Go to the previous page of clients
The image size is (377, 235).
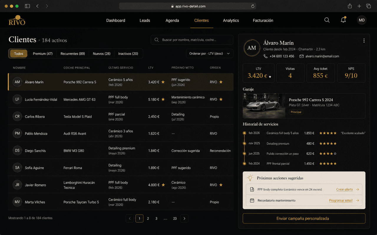tap(130, 219)
